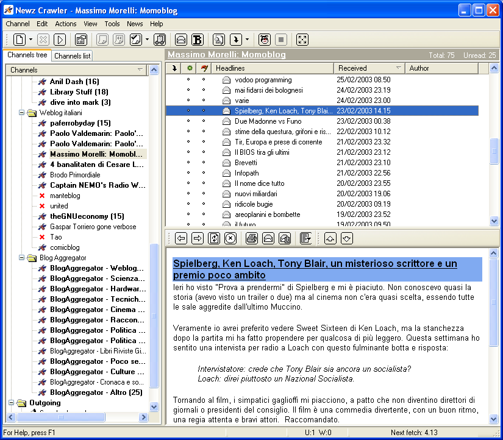The height and width of the screenshot is (440, 503).
Task: Click the fullscreen expand toolbar icon
Action: pyautogui.click(x=302, y=40)
